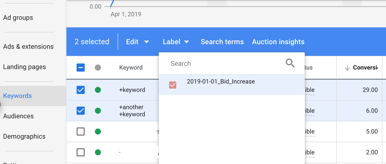Image resolution: width=386 pixels, height=164 pixels.
Task: Toggle the 2019-01-01_Bid_Increase label checkbox
Action: [173, 85]
